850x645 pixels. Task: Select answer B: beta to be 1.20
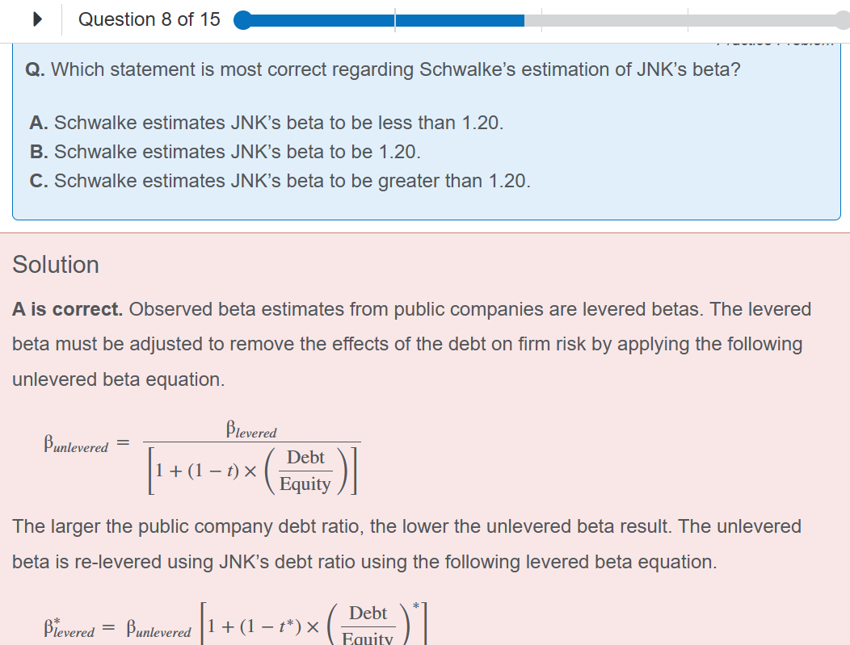pyautogui.click(x=225, y=152)
